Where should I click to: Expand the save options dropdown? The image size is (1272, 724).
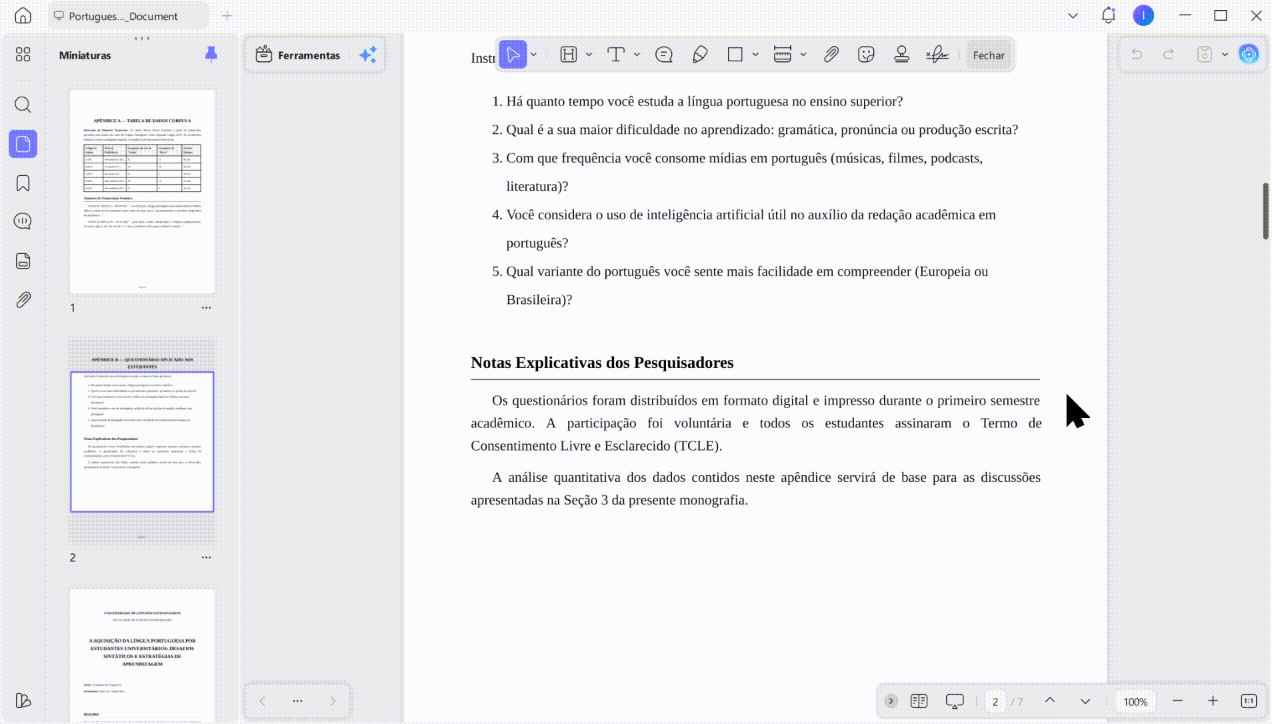[1225, 55]
